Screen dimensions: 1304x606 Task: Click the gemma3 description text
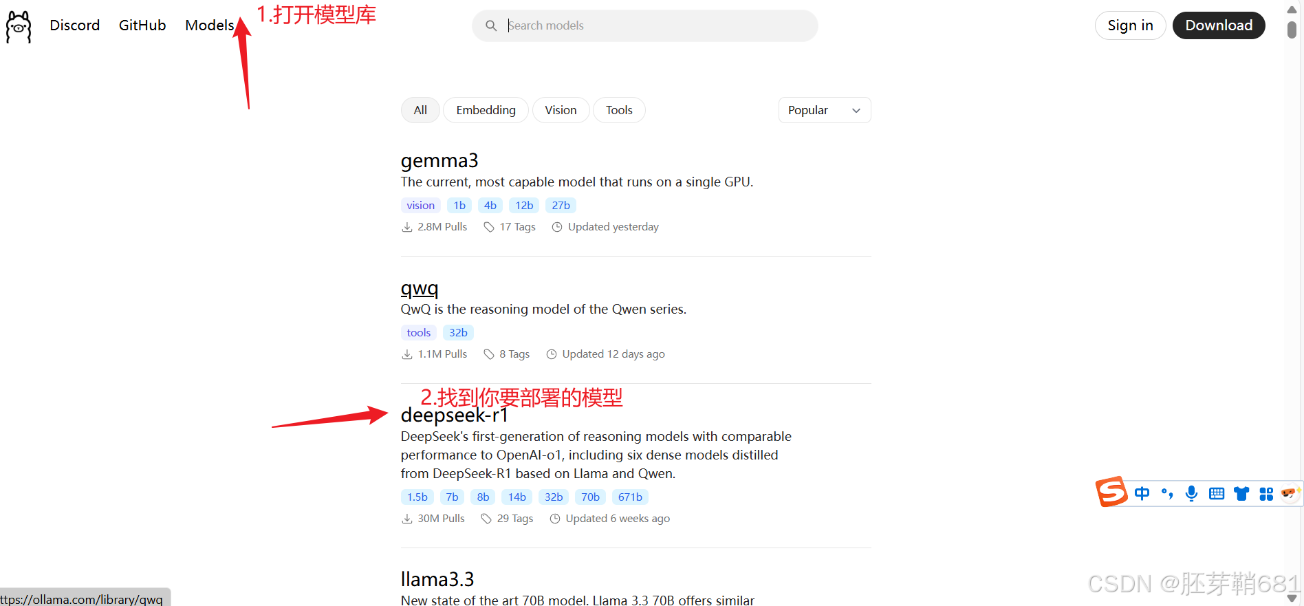(577, 182)
